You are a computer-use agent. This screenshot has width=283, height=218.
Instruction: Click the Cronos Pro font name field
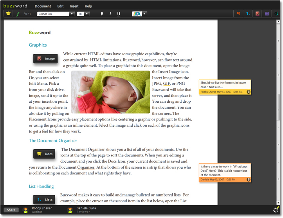(53, 14)
